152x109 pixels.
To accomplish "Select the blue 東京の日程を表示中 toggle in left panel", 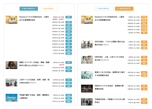I will point(29,9).
